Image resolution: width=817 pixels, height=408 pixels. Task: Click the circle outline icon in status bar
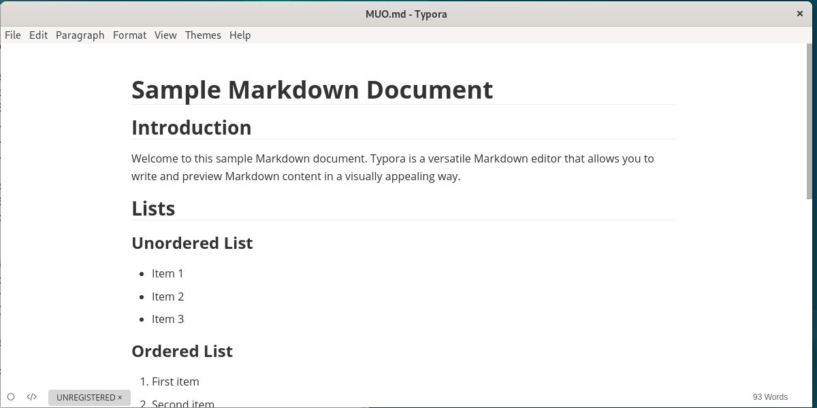point(11,396)
